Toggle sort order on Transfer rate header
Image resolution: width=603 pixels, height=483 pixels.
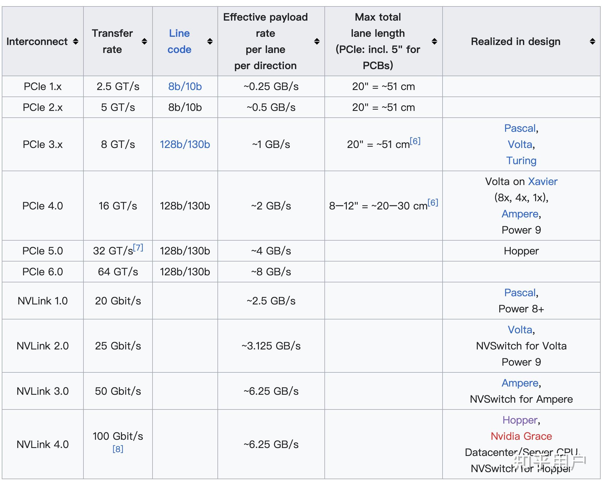coord(144,41)
